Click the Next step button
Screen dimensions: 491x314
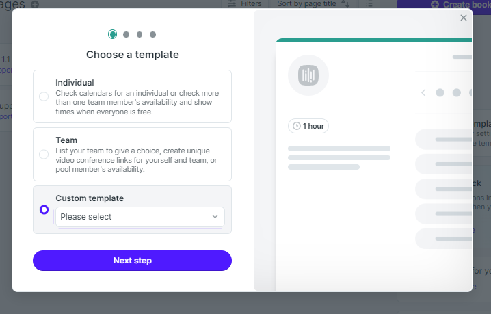[x=132, y=261]
